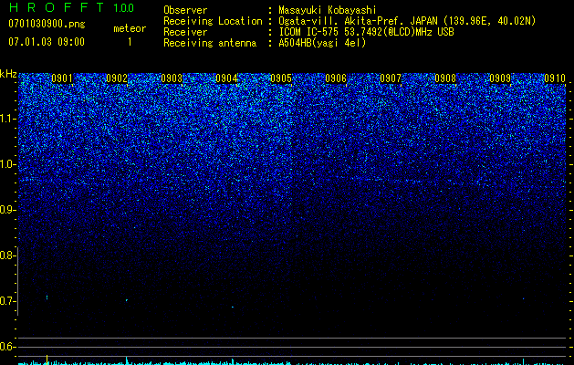
Task: Click the 0908 time marker
Action: pos(445,78)
